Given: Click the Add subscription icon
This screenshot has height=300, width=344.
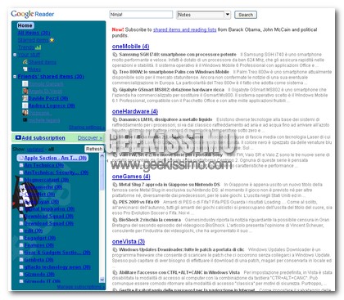Looking at the screenshot, I should pyautogui.click(x=18, y=137).
